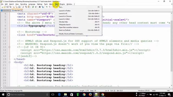Click the Zoom In toolbar icon
This screenshot has height=97, width=173.
(x=46, y=7)
